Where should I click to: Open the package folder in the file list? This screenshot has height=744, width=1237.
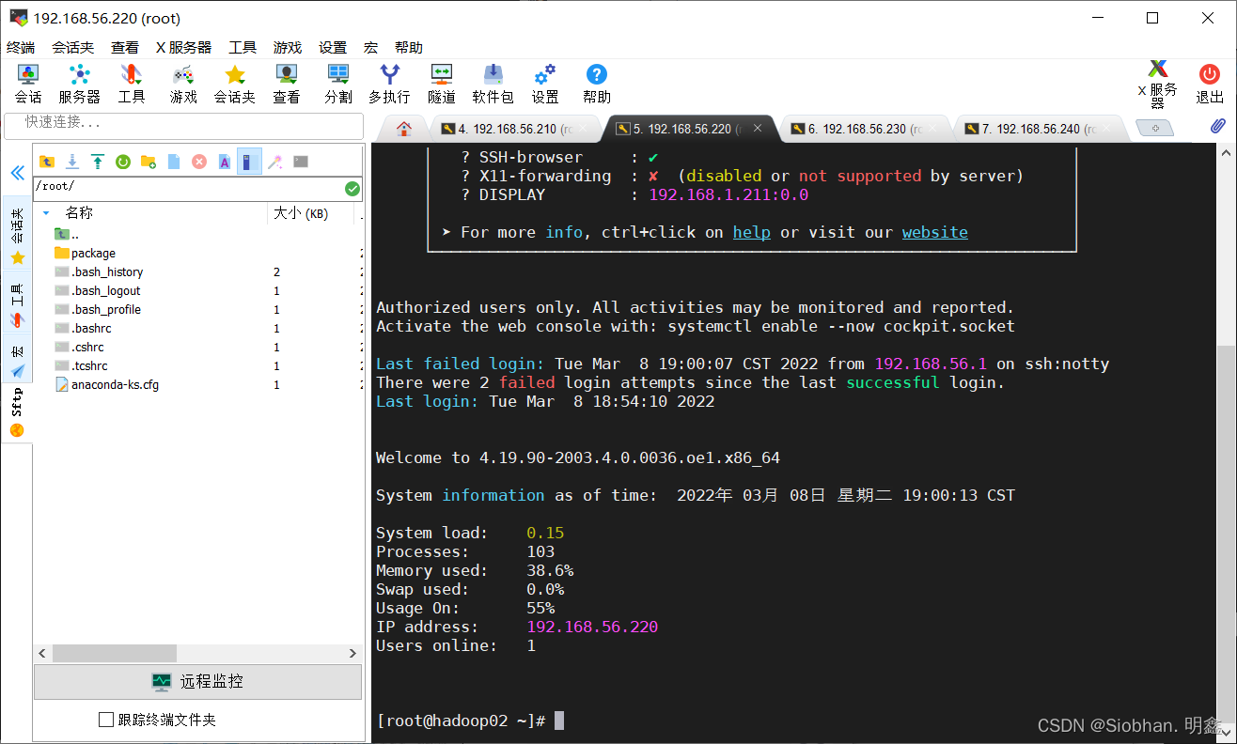(x=93, y=253)
